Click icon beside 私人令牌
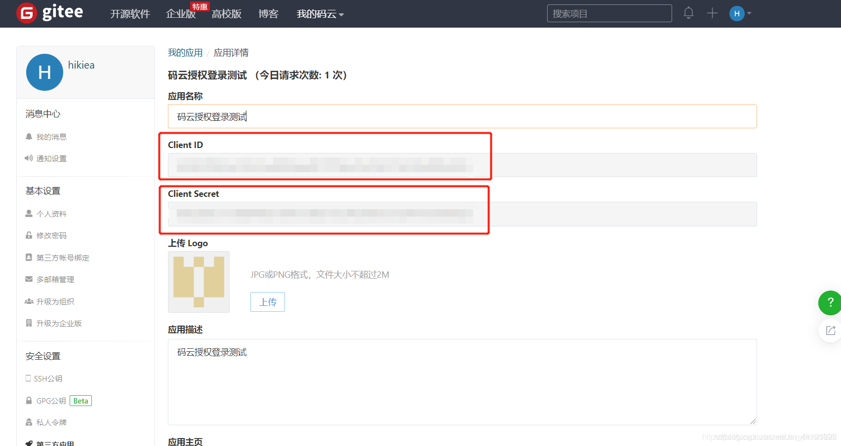Viewport: 841px width, 446px height. click(x=29, y=422)
